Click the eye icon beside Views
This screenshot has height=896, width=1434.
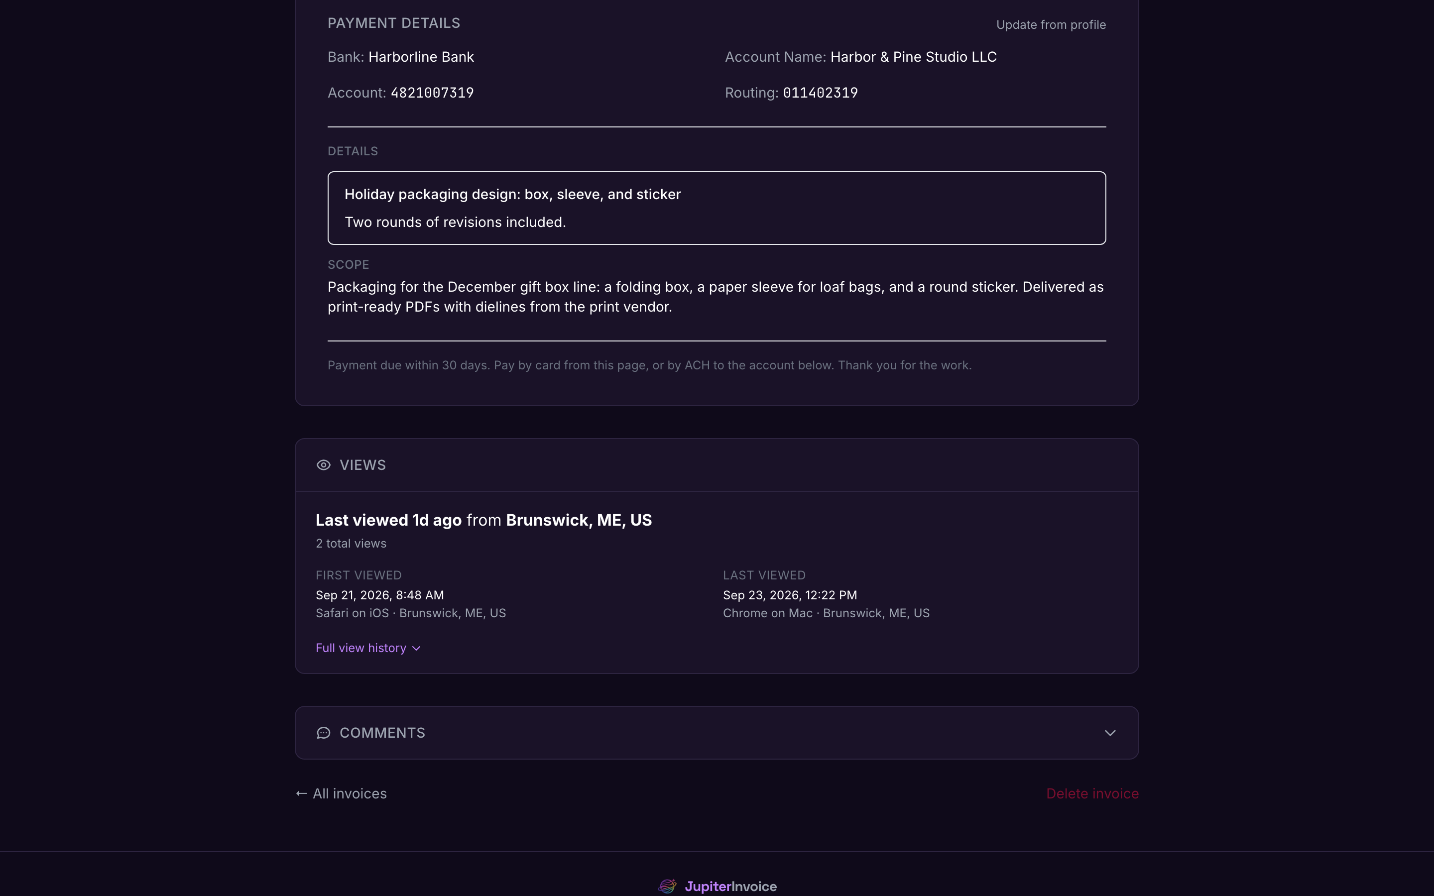323,465
